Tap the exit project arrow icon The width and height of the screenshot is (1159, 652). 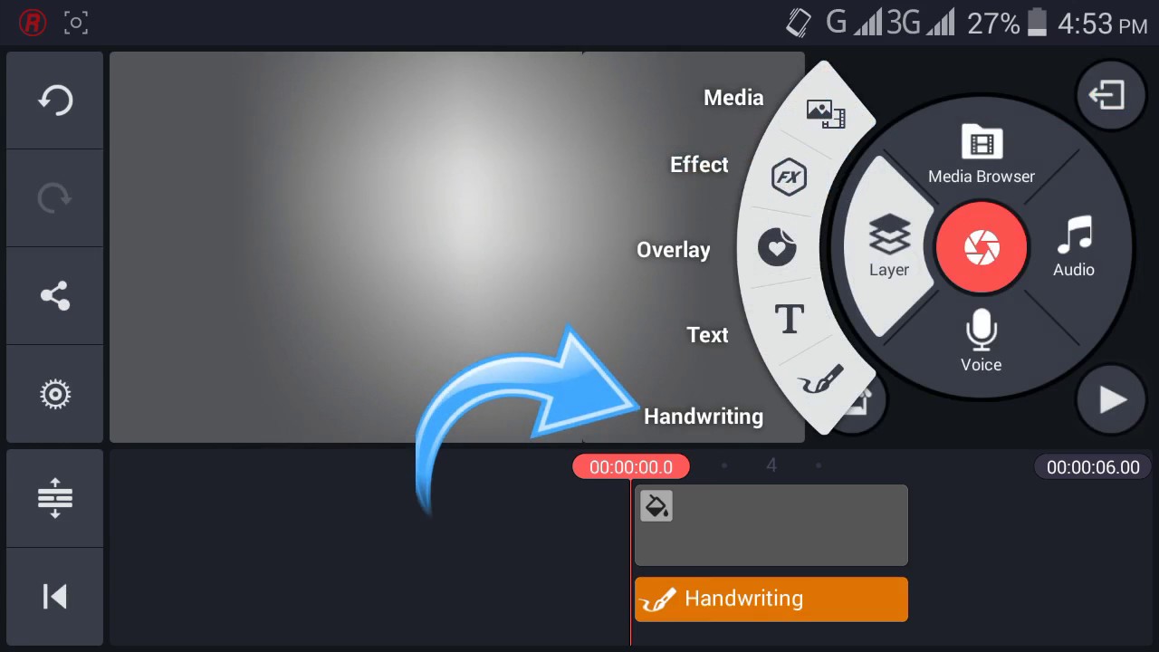click(x=1111, y=95)
